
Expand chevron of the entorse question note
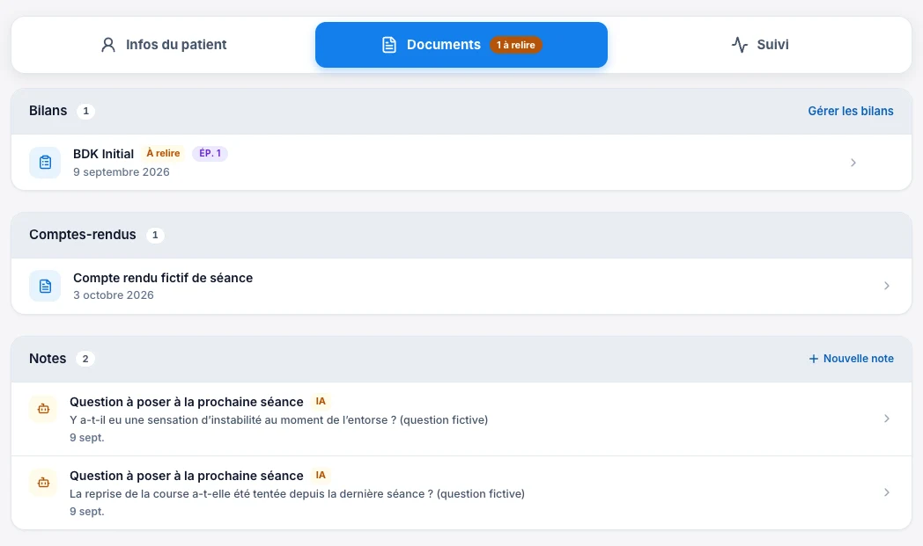pyautogui.click(x=887, y=419)
